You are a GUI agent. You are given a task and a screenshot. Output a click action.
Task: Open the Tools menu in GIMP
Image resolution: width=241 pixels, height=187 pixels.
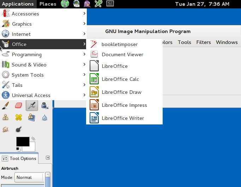click(184, 42)
